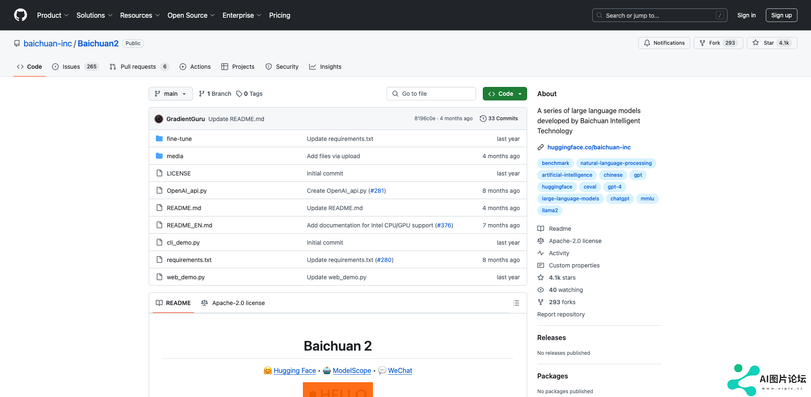
Task: Select the Apache-2.0 license tab
Action: pyautogui.click(x=233, y=303)
